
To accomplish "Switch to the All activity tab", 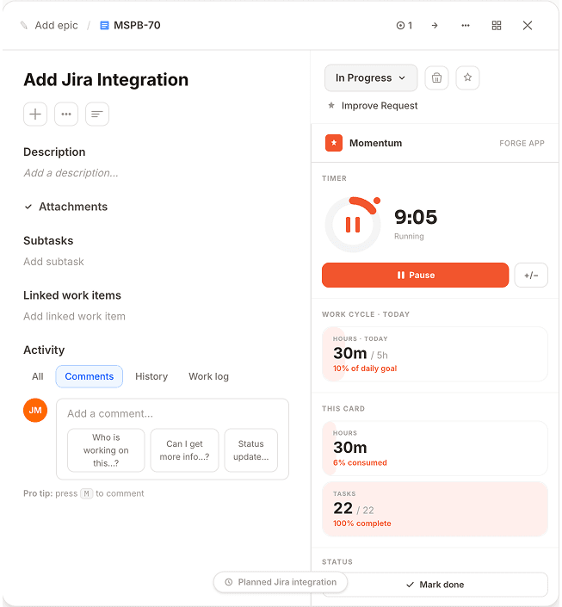I will click(x=38, y=376).
